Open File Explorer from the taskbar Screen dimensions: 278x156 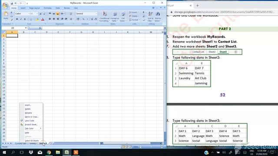58,152
